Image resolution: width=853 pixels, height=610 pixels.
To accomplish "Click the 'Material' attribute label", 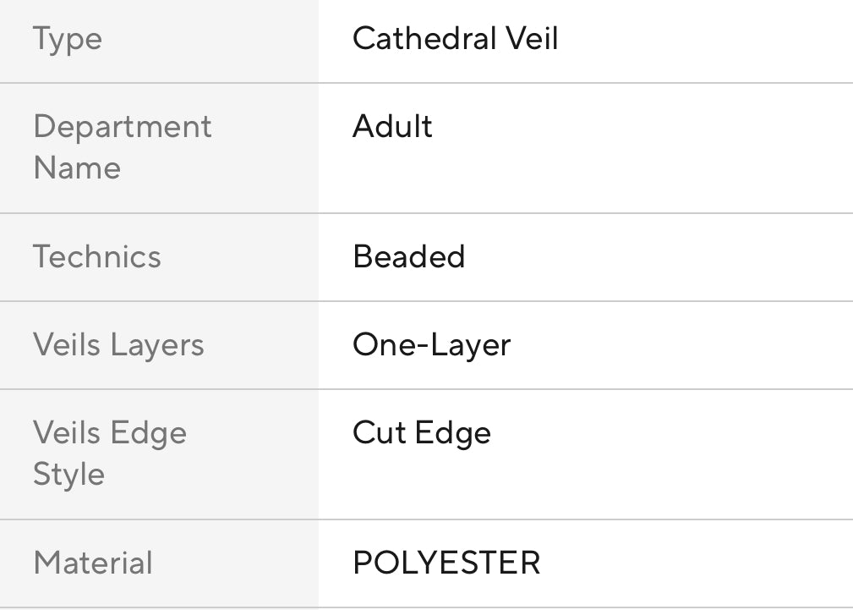I will pos(93,563).
